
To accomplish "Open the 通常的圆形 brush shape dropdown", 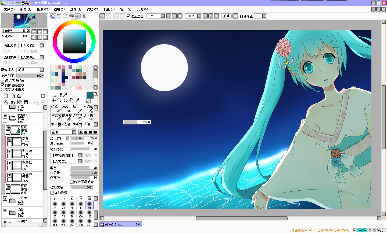I will (80, 156).
